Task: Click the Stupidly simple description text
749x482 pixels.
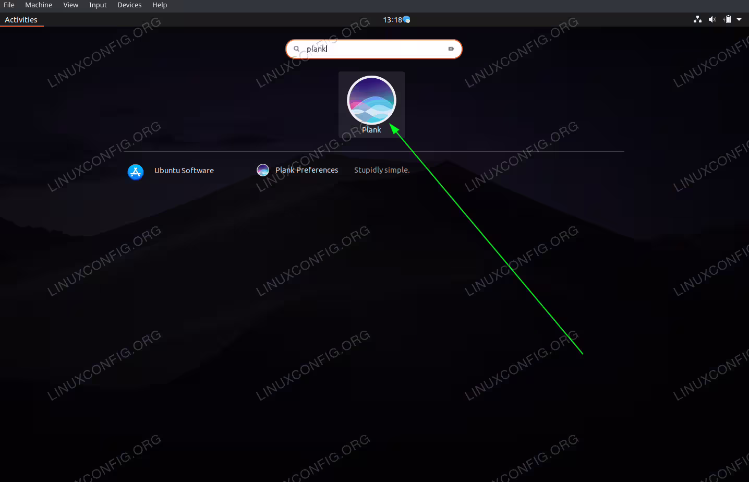Action: 382,170
